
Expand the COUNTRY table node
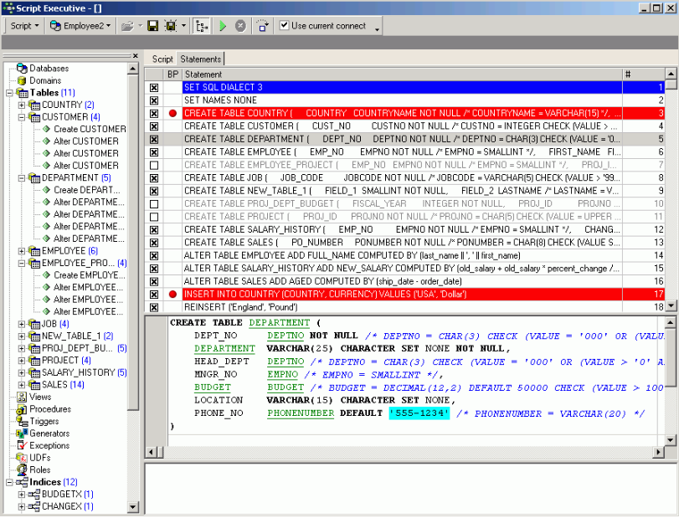click(22, 105)
